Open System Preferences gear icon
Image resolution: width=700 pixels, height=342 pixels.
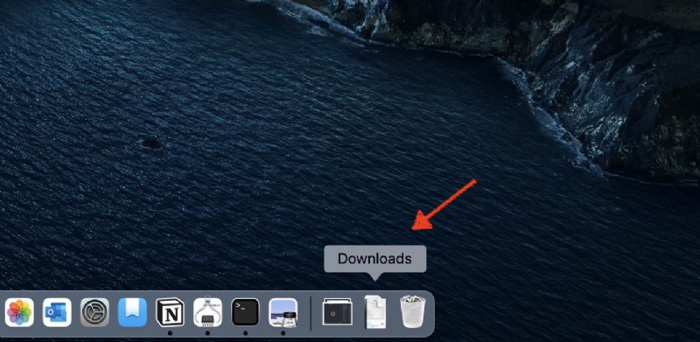[x=94, y=312]
